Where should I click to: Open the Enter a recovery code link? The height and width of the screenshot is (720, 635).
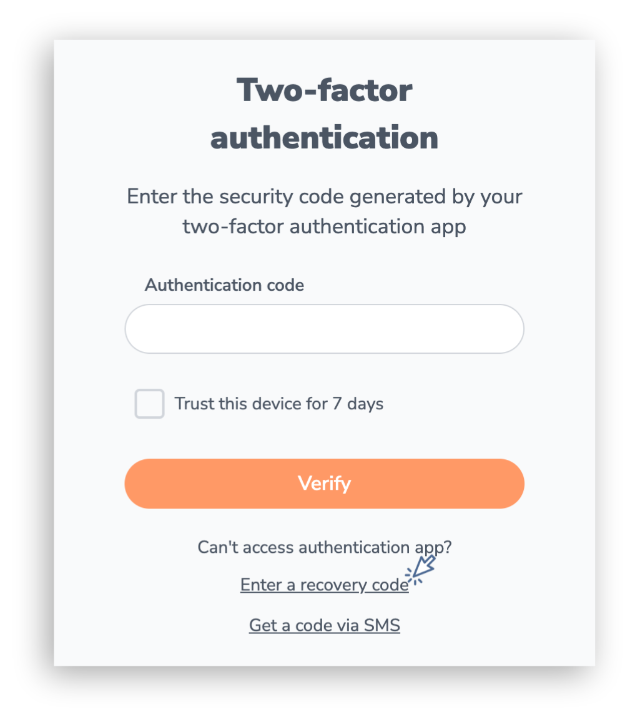point(324,585)
